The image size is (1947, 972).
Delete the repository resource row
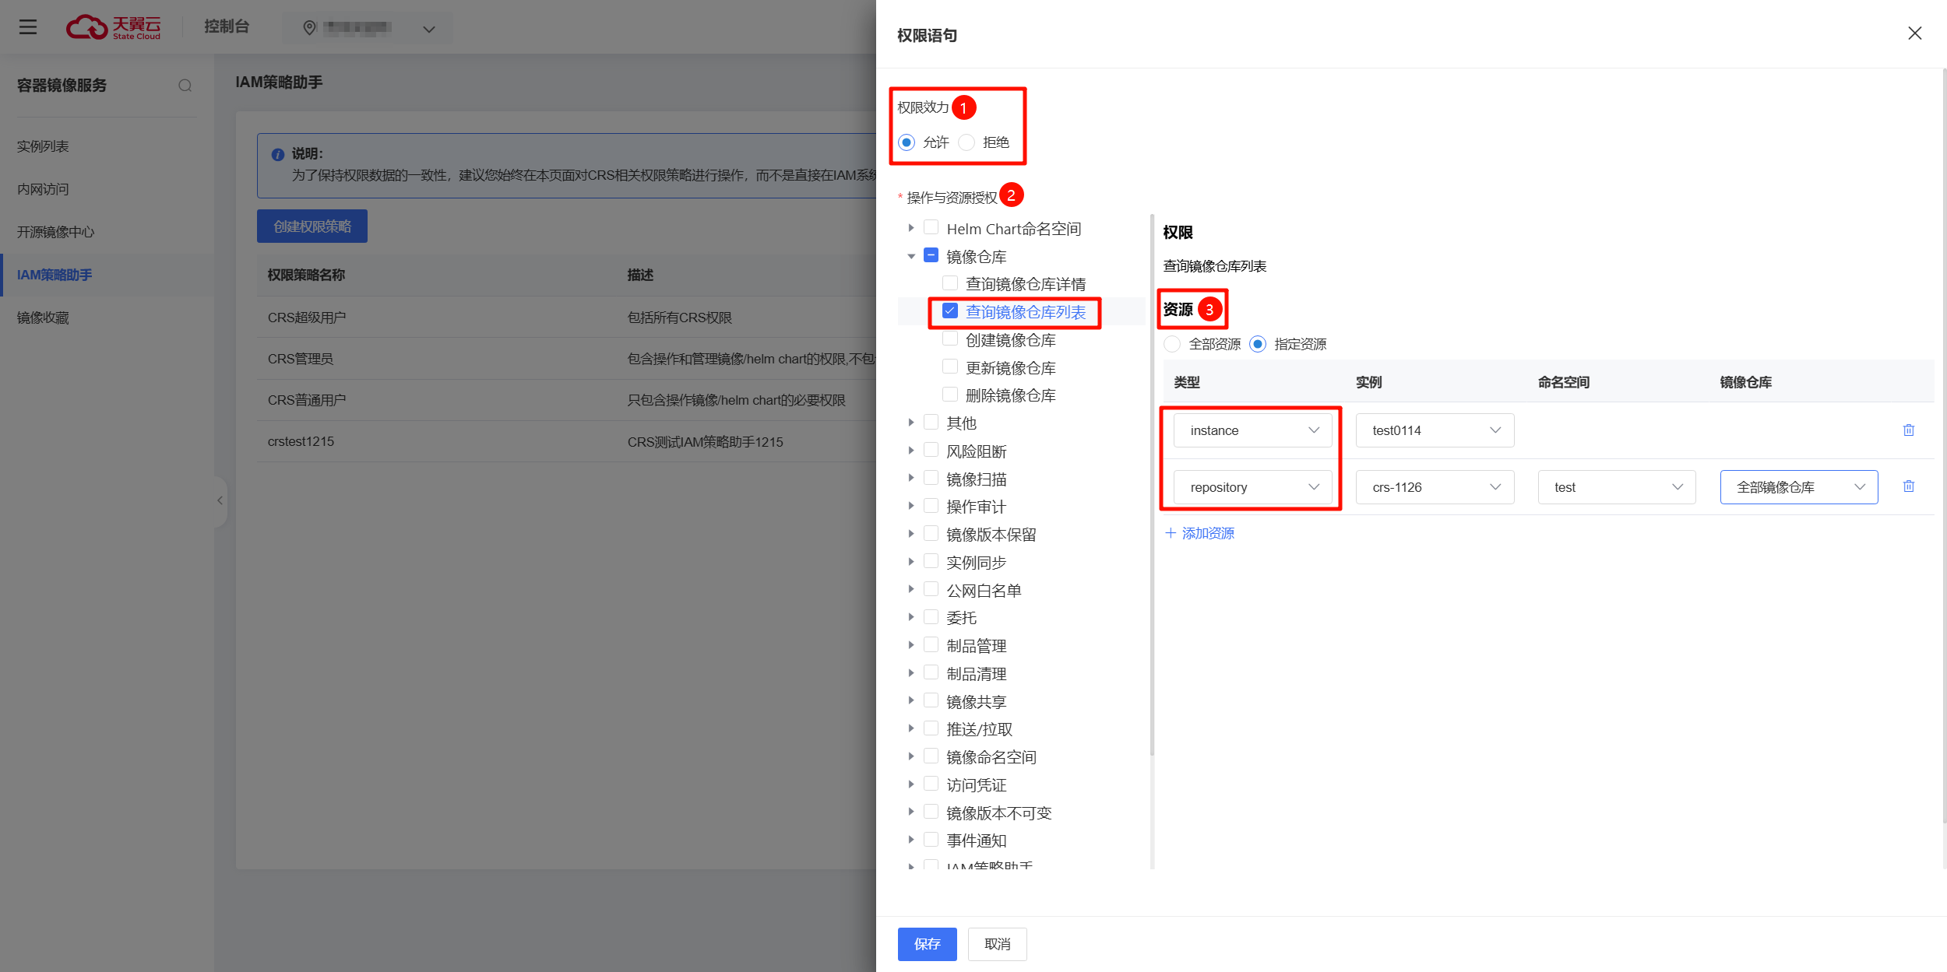click(1908, 486)
